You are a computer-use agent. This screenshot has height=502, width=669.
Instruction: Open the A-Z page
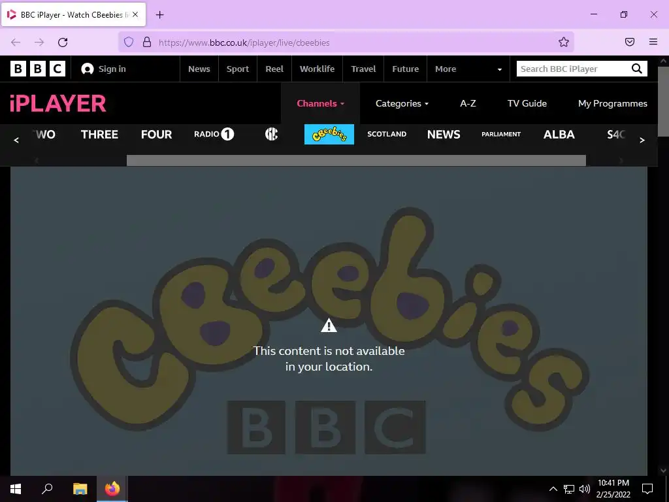click(x=468, y=103)
